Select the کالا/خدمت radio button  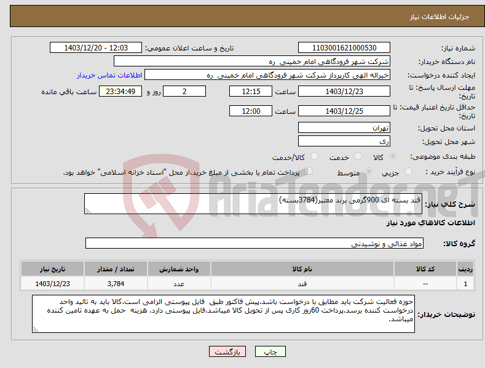pyautogui.click(x=314, y=156)
